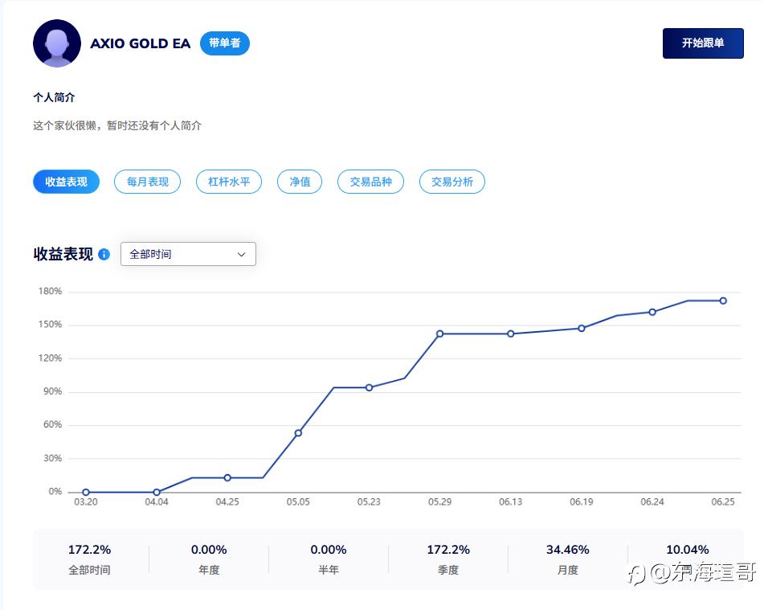Click the 04.25 chart data point

[227, 478]
